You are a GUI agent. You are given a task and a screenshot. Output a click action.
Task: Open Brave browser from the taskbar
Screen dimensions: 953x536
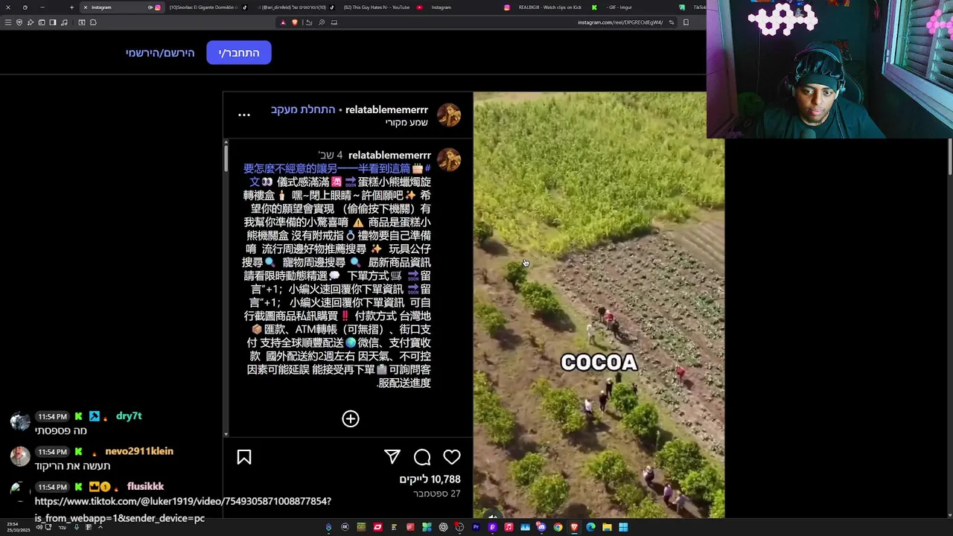(574, 527)
